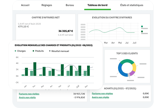Open Factures non réglées under Achats panel

(x=102, y=94)
